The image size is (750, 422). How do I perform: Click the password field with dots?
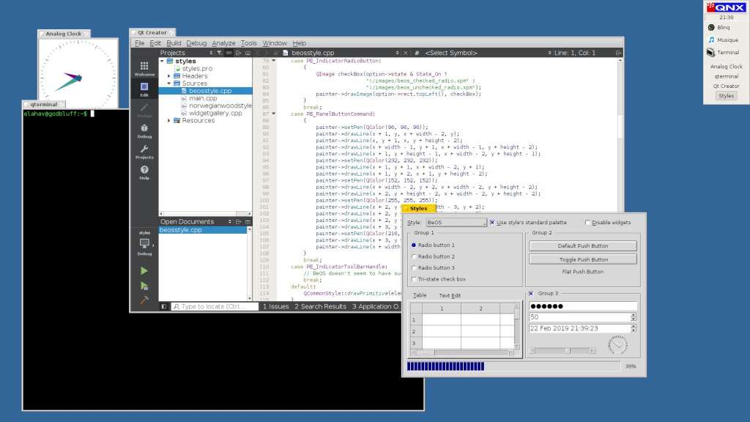coord(582,306)
